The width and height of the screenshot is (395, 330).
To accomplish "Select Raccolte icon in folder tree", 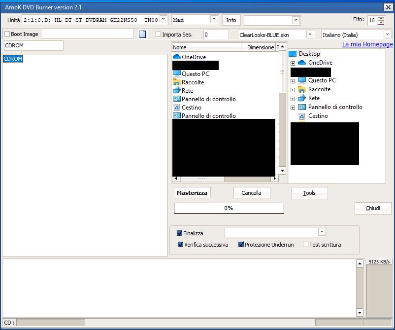I will pyautogui.click(x=302, y=89).
